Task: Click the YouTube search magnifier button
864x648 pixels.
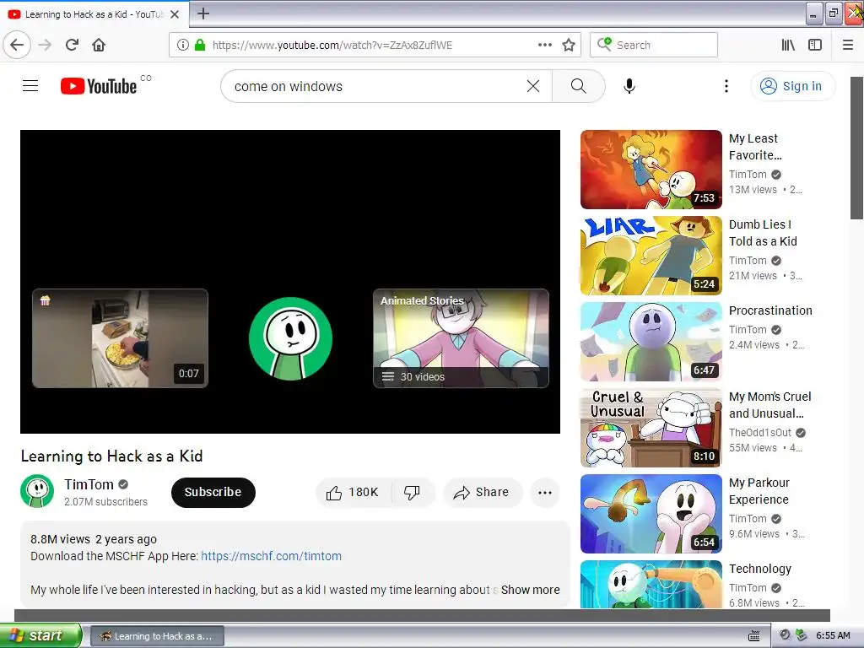Action: coord(579,86)
